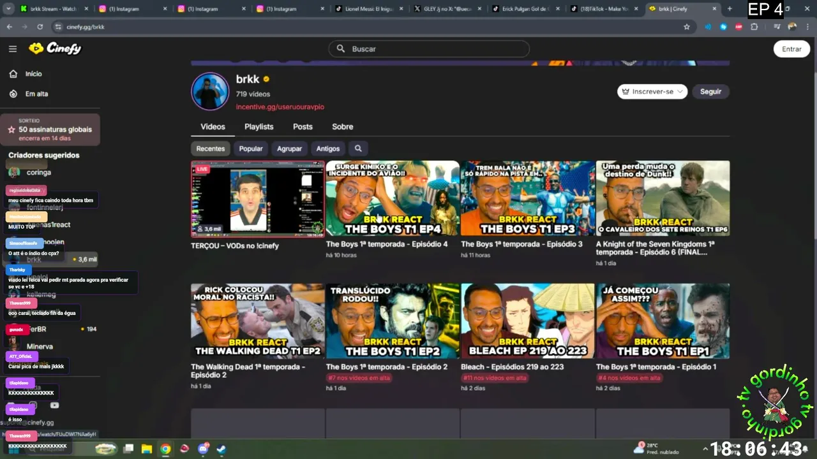Open Google Chrome from the taskbar
Viewport: 817px width, 459px height.
point(165,449)
